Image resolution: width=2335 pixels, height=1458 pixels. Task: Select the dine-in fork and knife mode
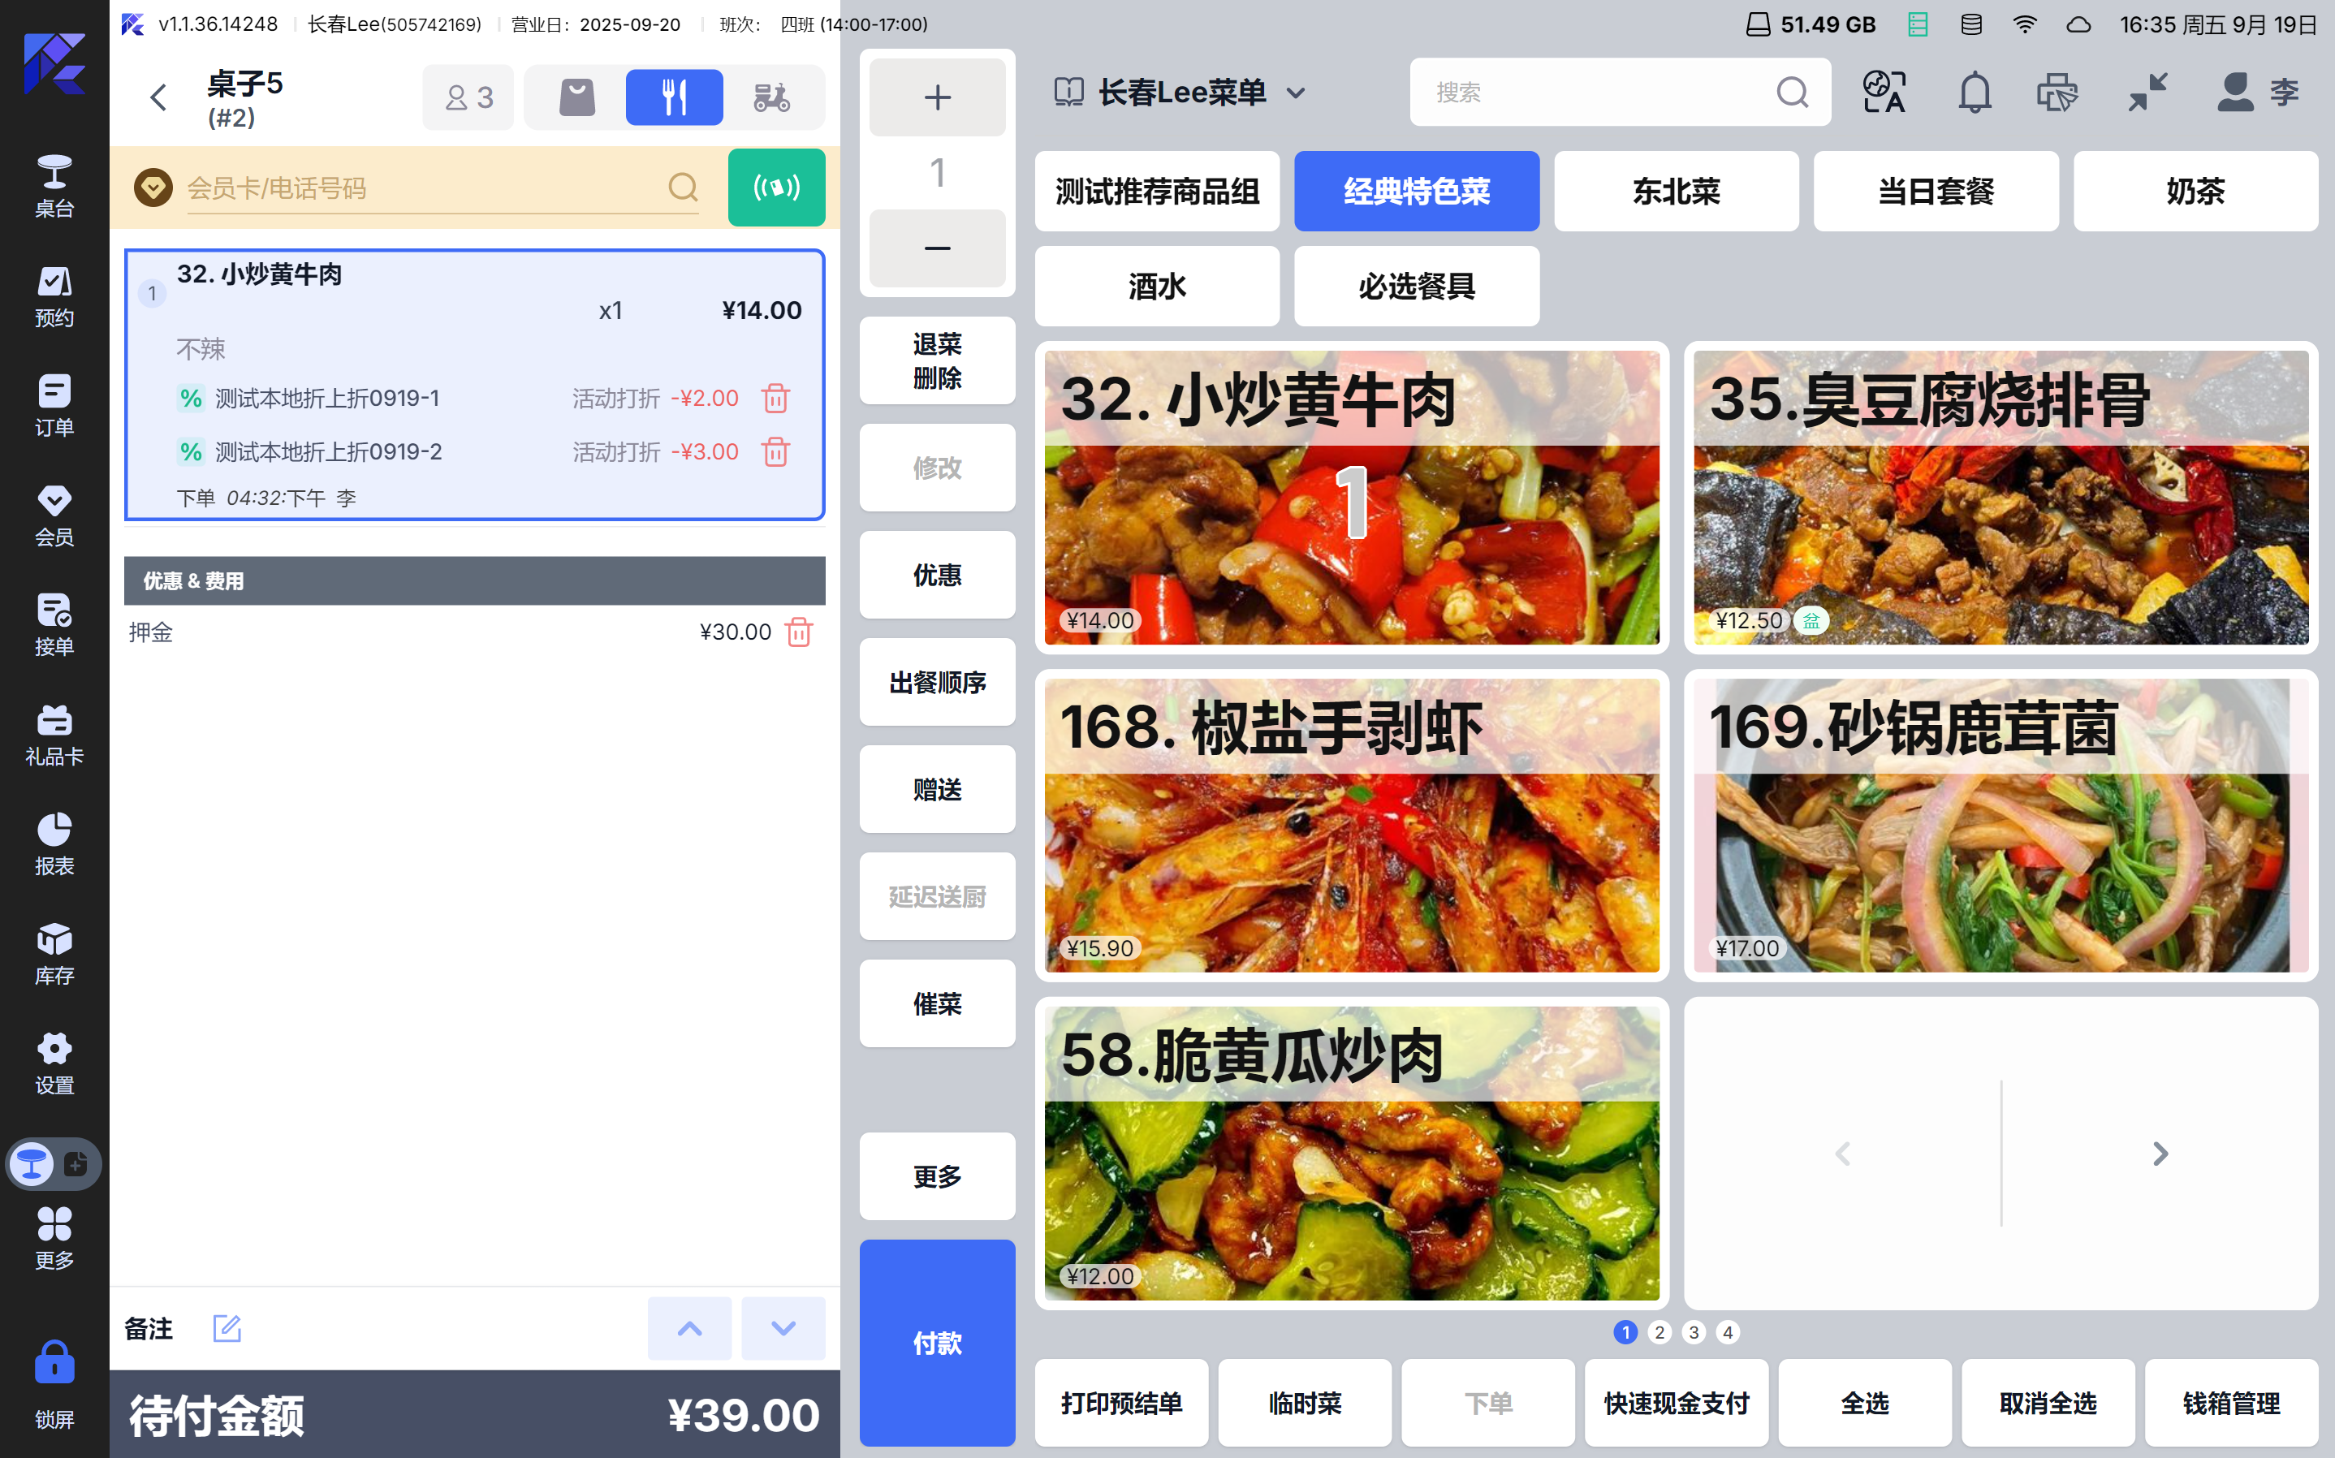(x=673, y=97)
